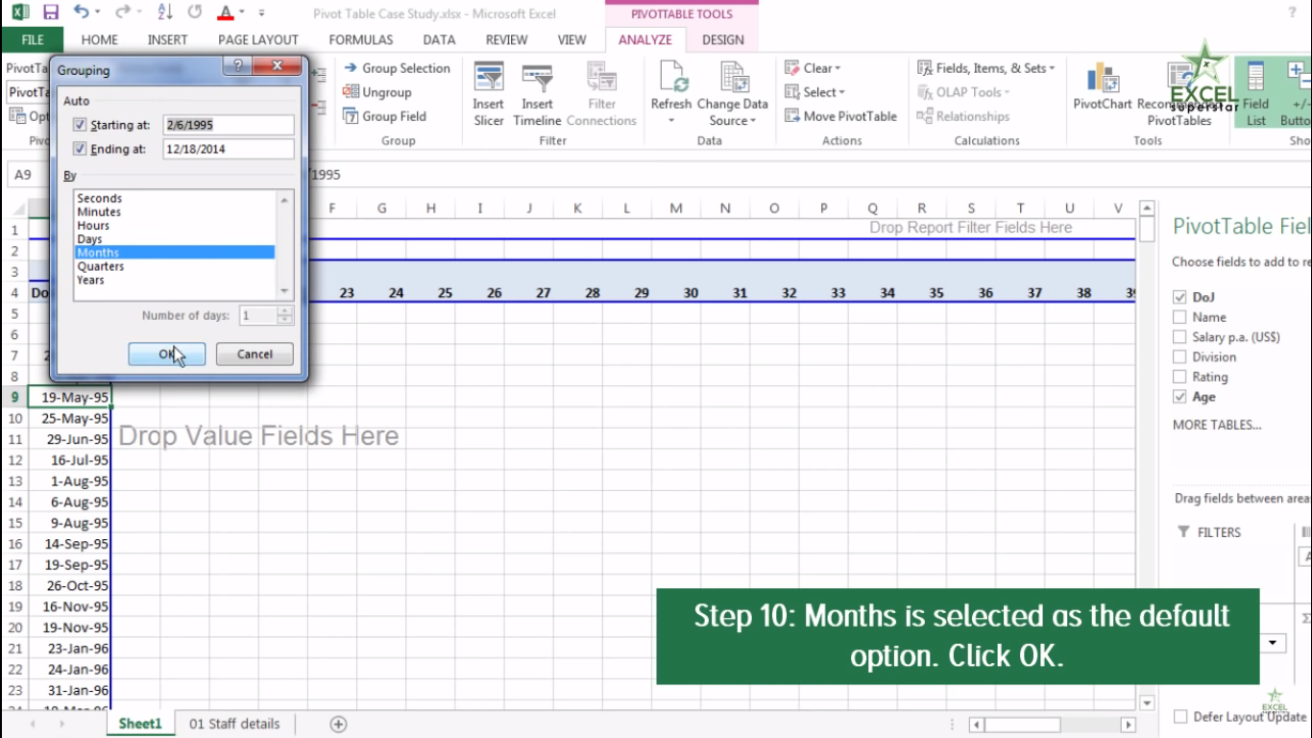Click the vertical scrollbar up arrow
This screenshot has width=1312, height=738.
1146,209
